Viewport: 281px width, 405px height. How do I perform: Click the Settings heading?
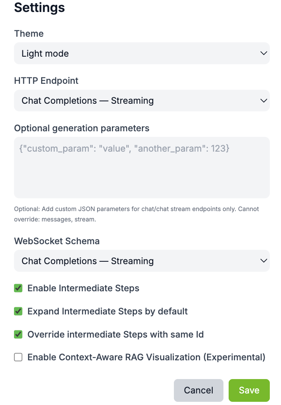point(39,8)
